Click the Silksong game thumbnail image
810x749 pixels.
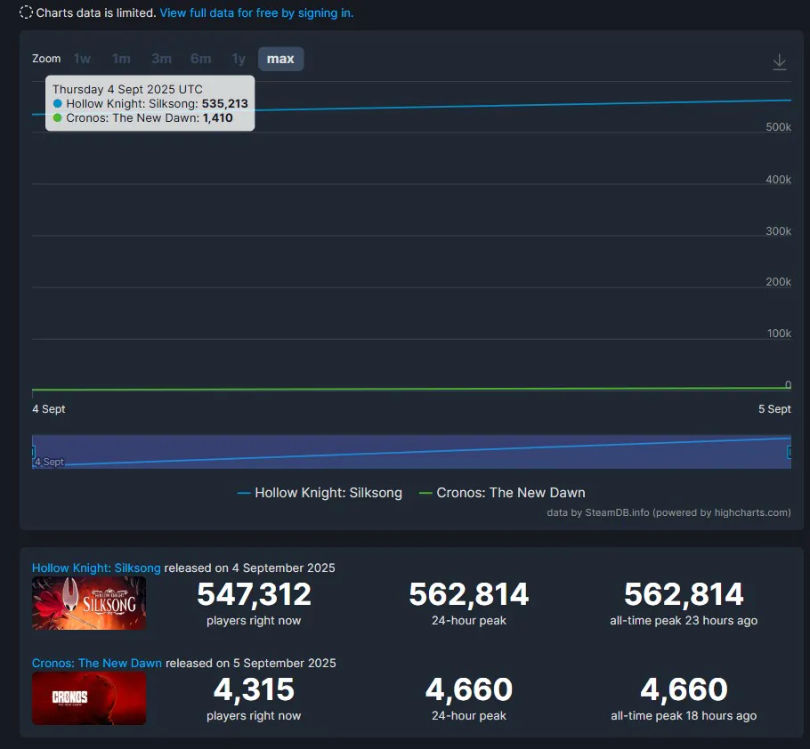click(x=89, y=603)
